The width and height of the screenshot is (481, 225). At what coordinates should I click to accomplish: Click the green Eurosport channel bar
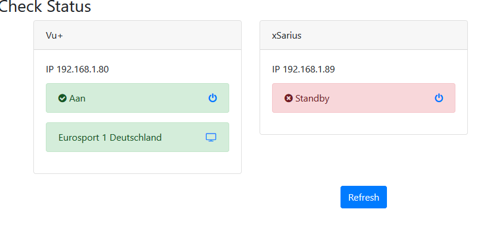coord(138,137)
